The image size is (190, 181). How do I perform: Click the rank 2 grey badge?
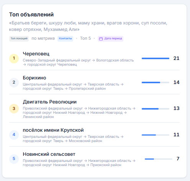pos(14,82)
